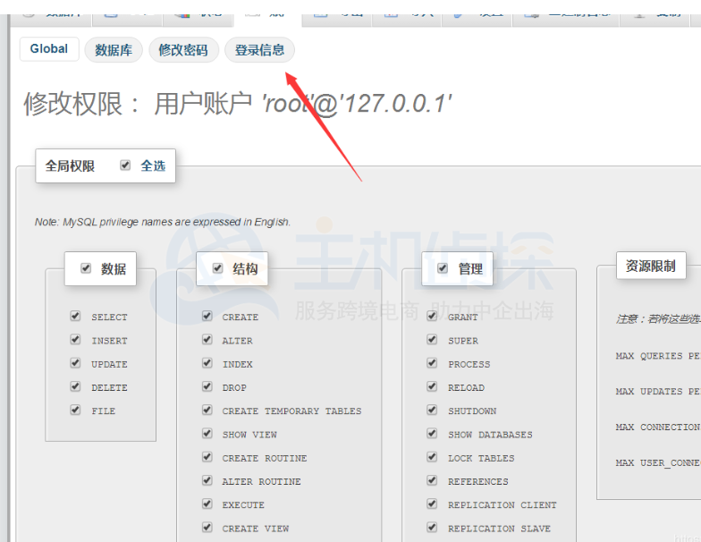Click the MAX QUERIES label

point(658,356)
